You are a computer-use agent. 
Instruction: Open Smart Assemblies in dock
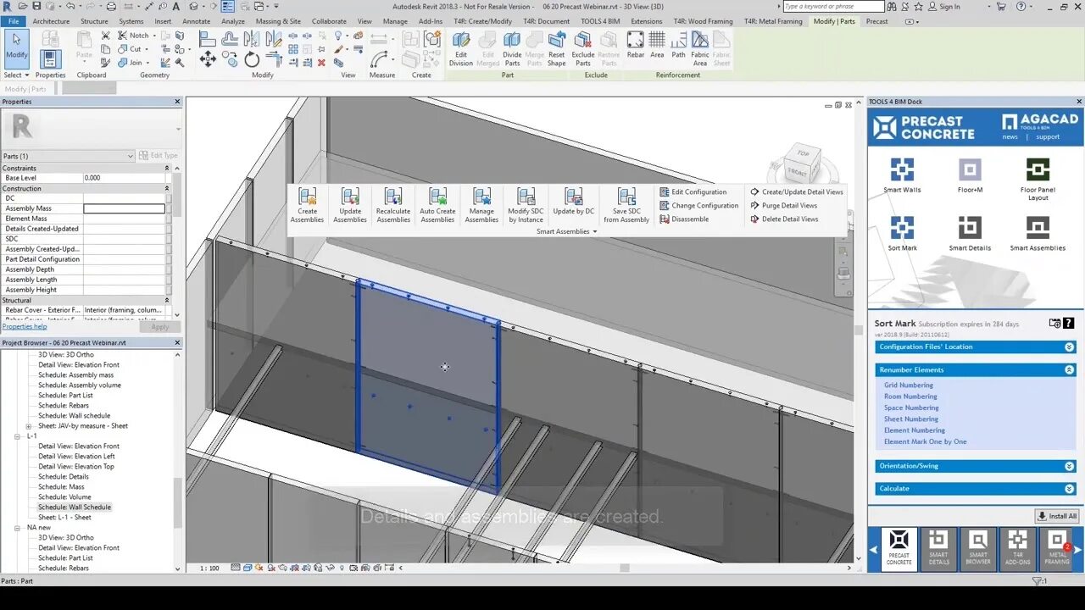1038,233
